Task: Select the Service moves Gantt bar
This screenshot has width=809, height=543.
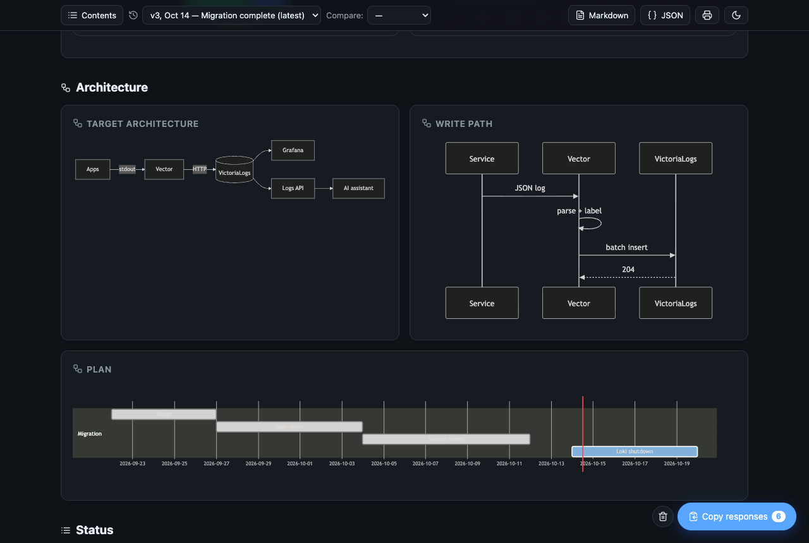Action: click(446, 439)
